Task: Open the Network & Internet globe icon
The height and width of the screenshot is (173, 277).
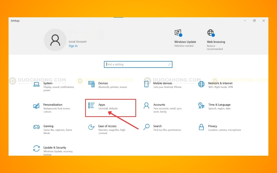Action: click(x=202, y=84)
